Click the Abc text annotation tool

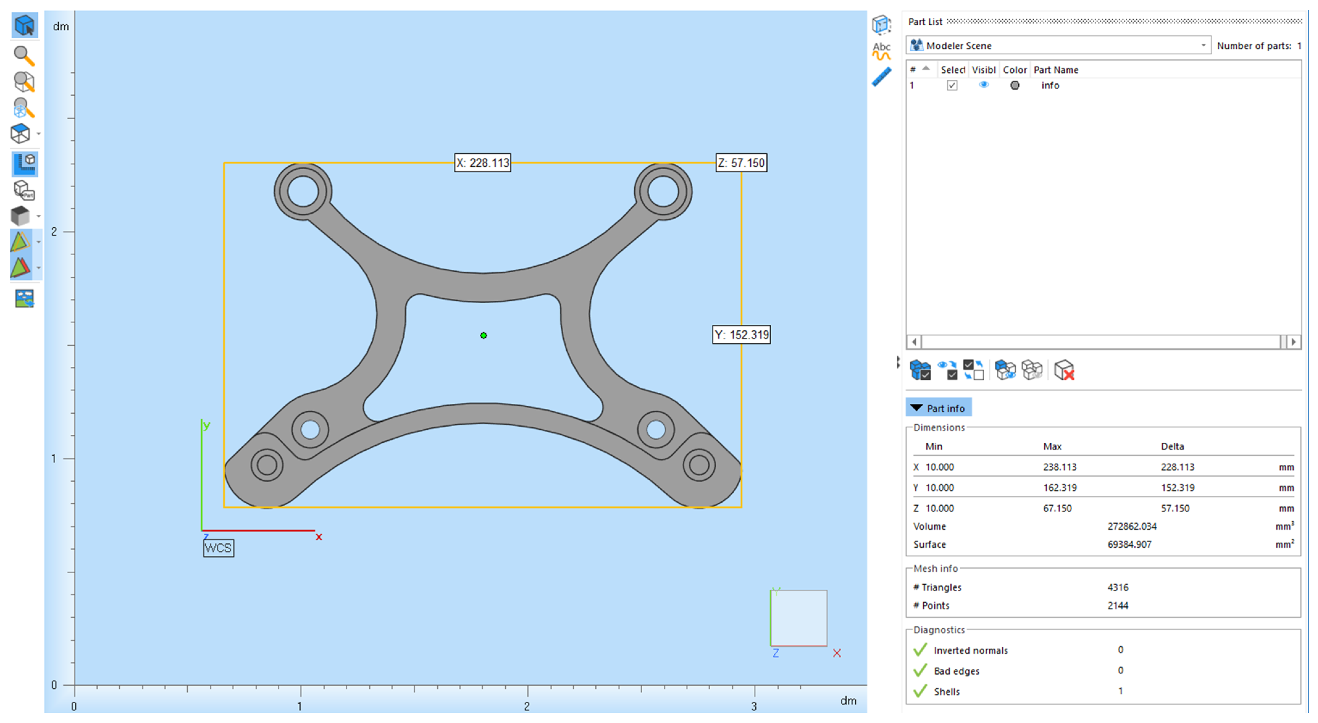pyautogui.click(x=881, y=51)
